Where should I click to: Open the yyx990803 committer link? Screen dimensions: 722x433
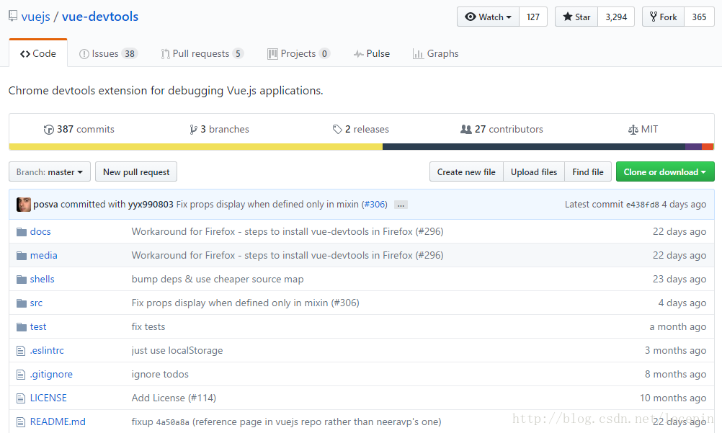[x=151, y=205]
